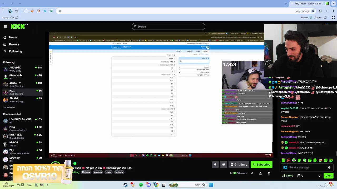Click the Chrome forward arrow
Viewport: 337px width, 189px height.
327,11
